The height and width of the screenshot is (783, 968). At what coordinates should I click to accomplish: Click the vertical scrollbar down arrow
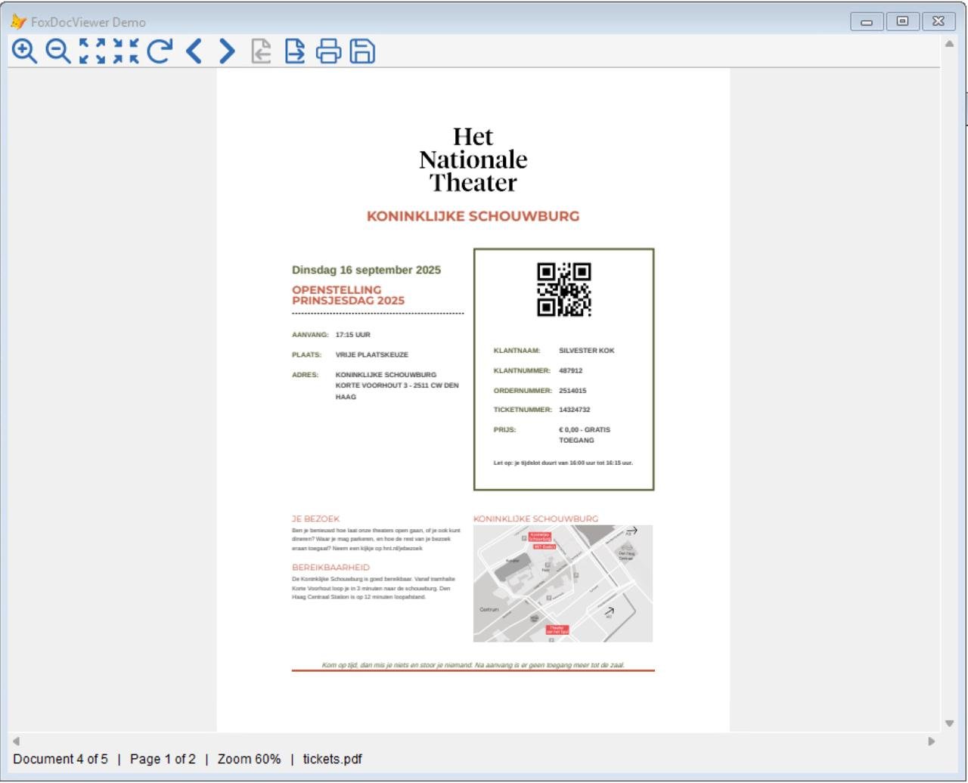pyautogui.click(x=949, y=723)
